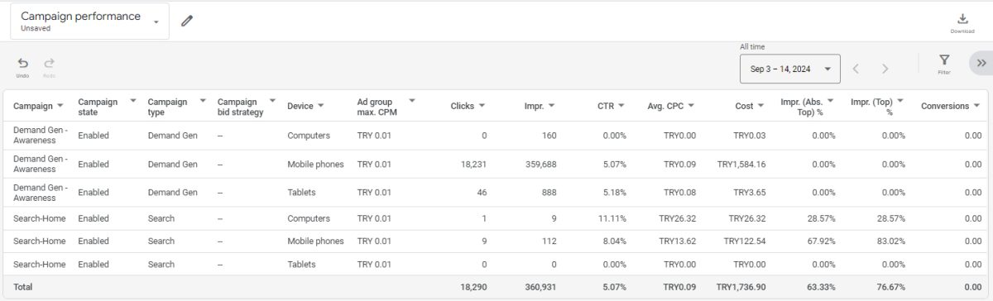
Task: Open the Device column dropdown arrow
Action: coord(320,106)
